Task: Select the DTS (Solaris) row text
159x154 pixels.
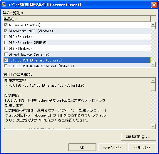Action: (20, 37)
